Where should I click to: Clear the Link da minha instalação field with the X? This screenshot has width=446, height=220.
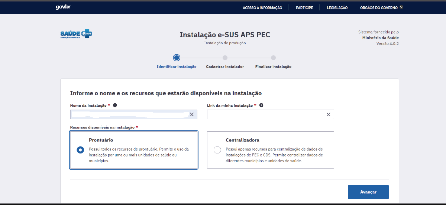coord(328,114)
